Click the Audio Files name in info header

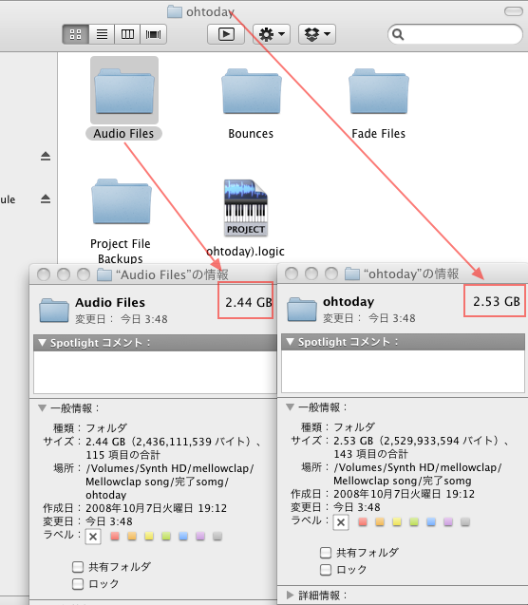coord(110,302)
